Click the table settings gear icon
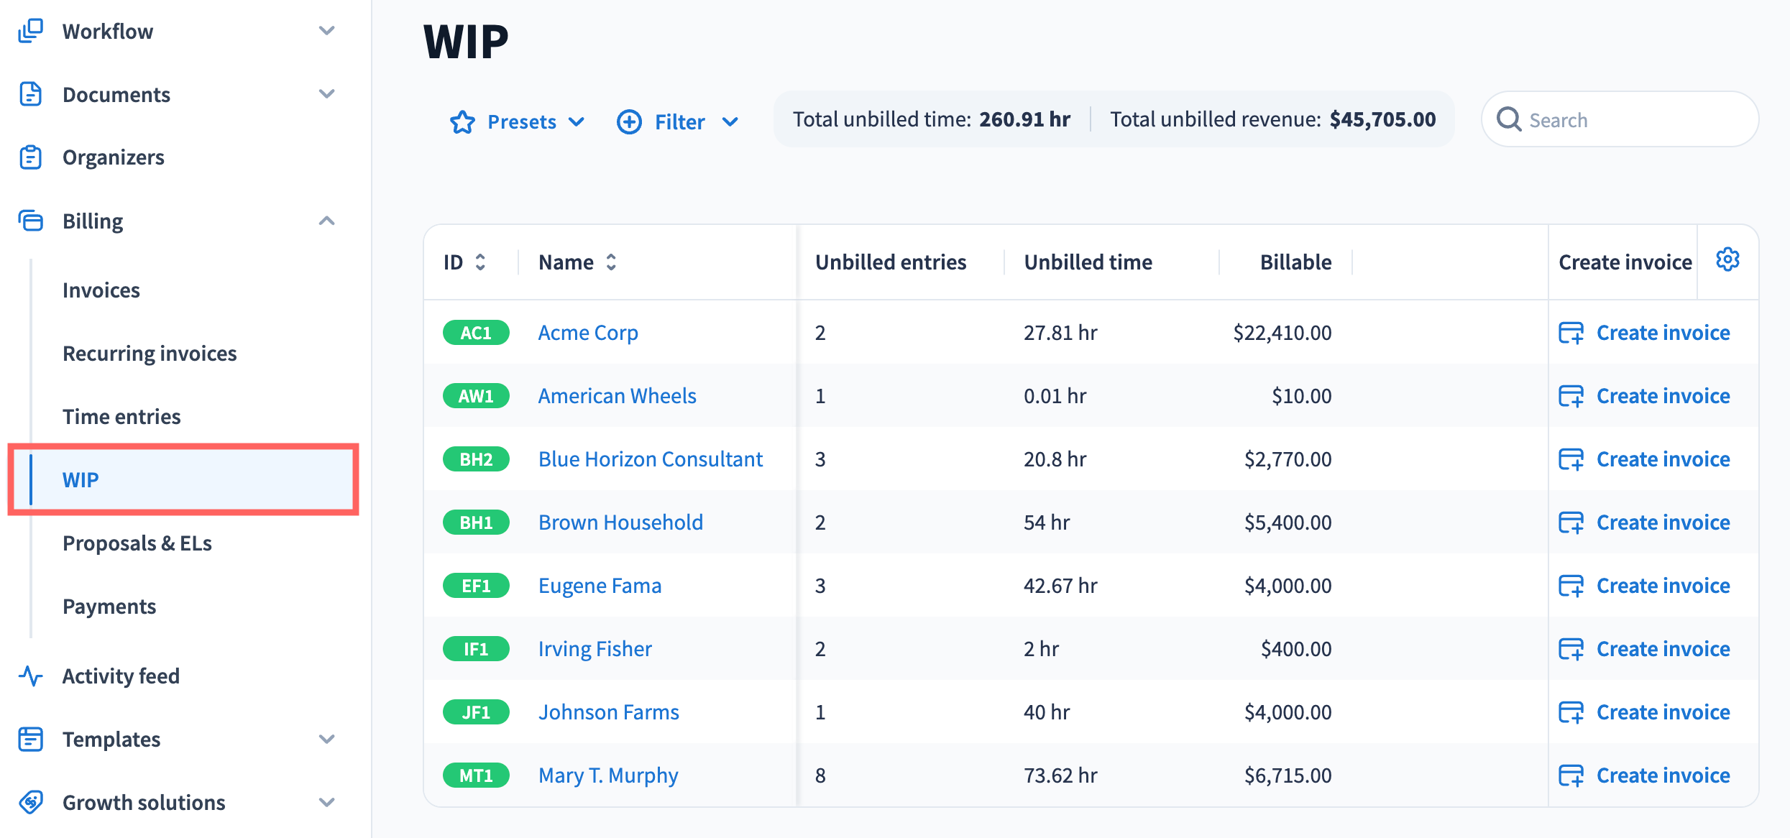Image resolution: width=1790 pixels, height=838 pixels. (1727, 260)
